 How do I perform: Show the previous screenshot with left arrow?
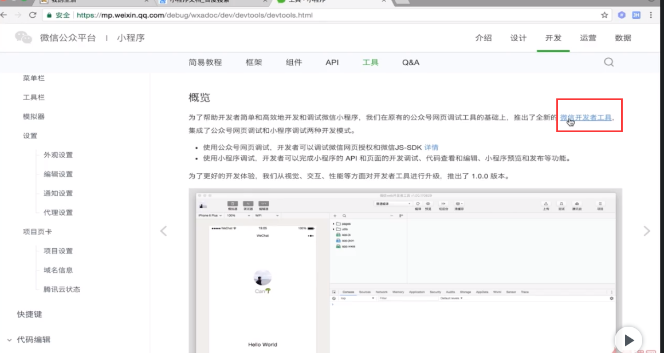[163, 231]
